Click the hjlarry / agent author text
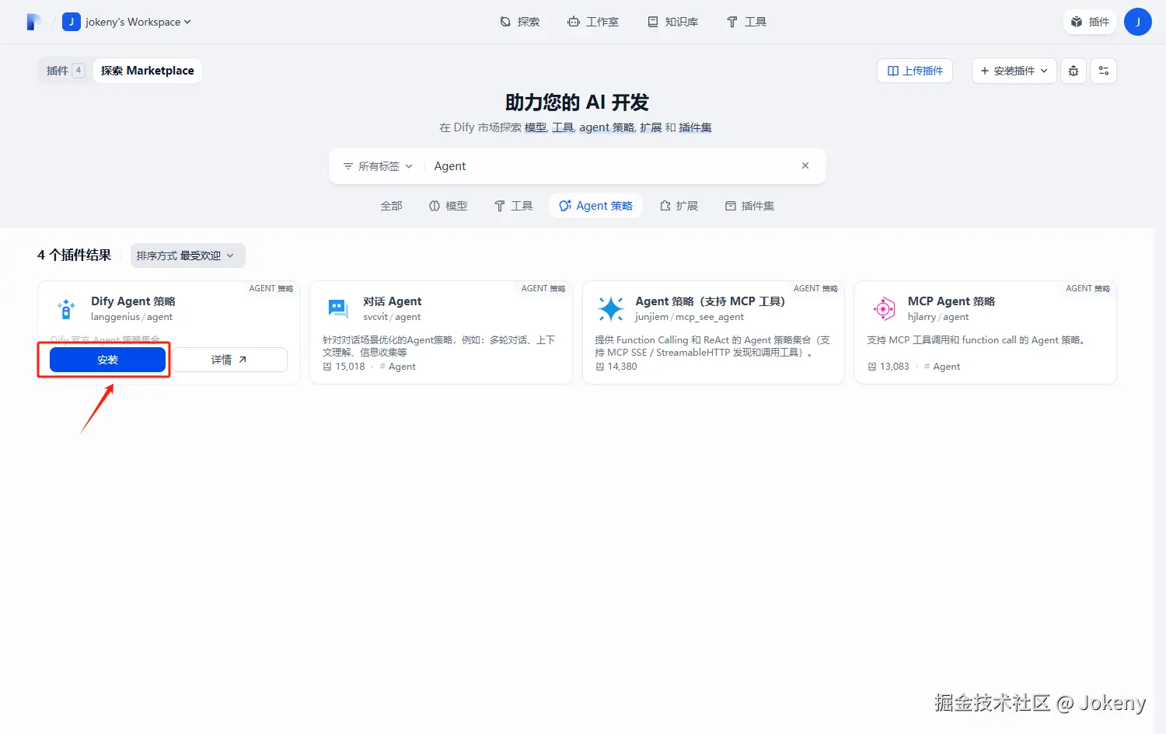This screenshot has width=1166, height=734. tap(938, 317)
